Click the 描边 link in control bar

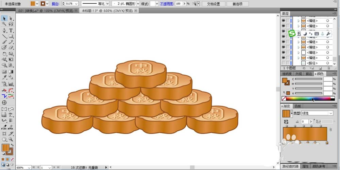tap(55, 4)
